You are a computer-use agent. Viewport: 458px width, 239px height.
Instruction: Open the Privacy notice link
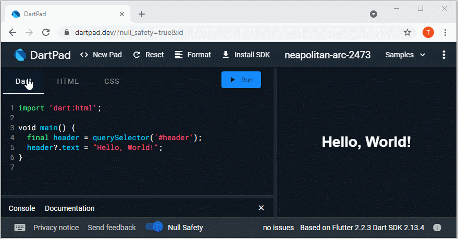pos(56,228)
